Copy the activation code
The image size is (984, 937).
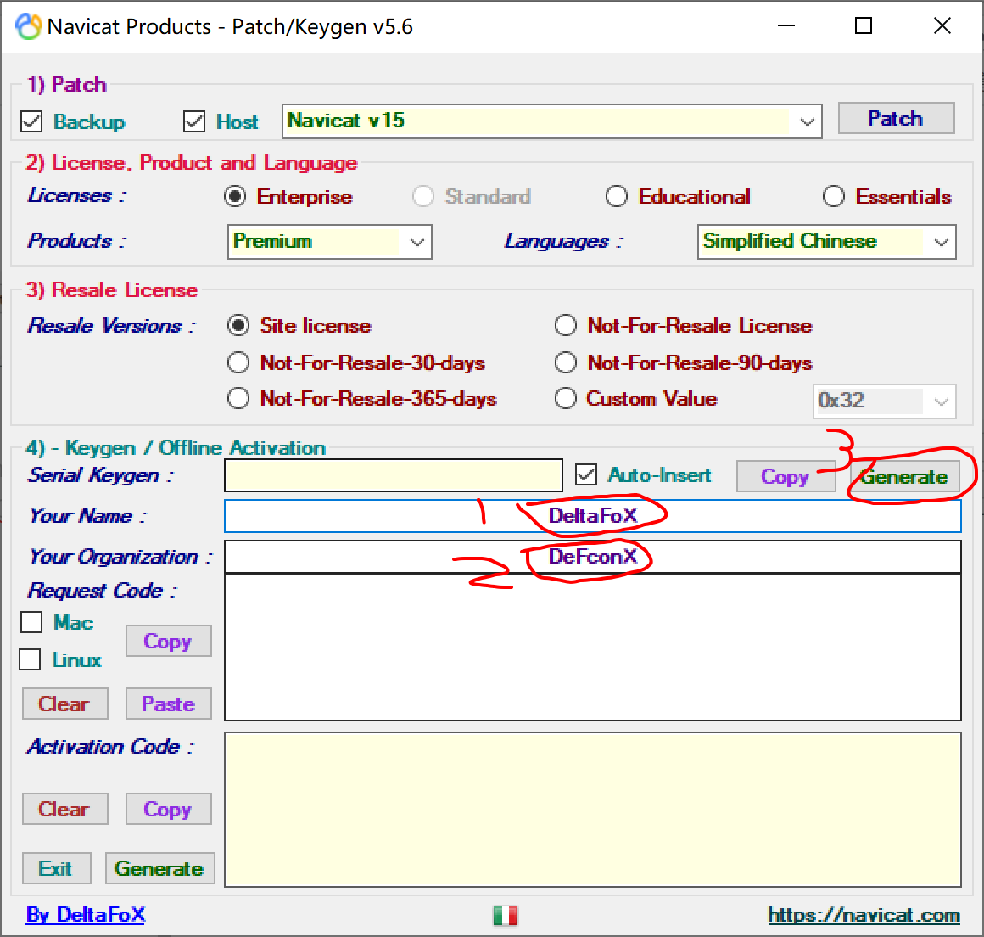pos(168,809)
